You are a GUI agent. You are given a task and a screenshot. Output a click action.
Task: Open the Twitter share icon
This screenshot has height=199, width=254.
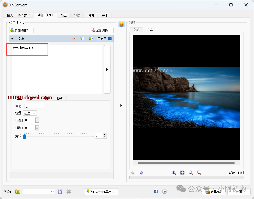click(x=164, y=192)
